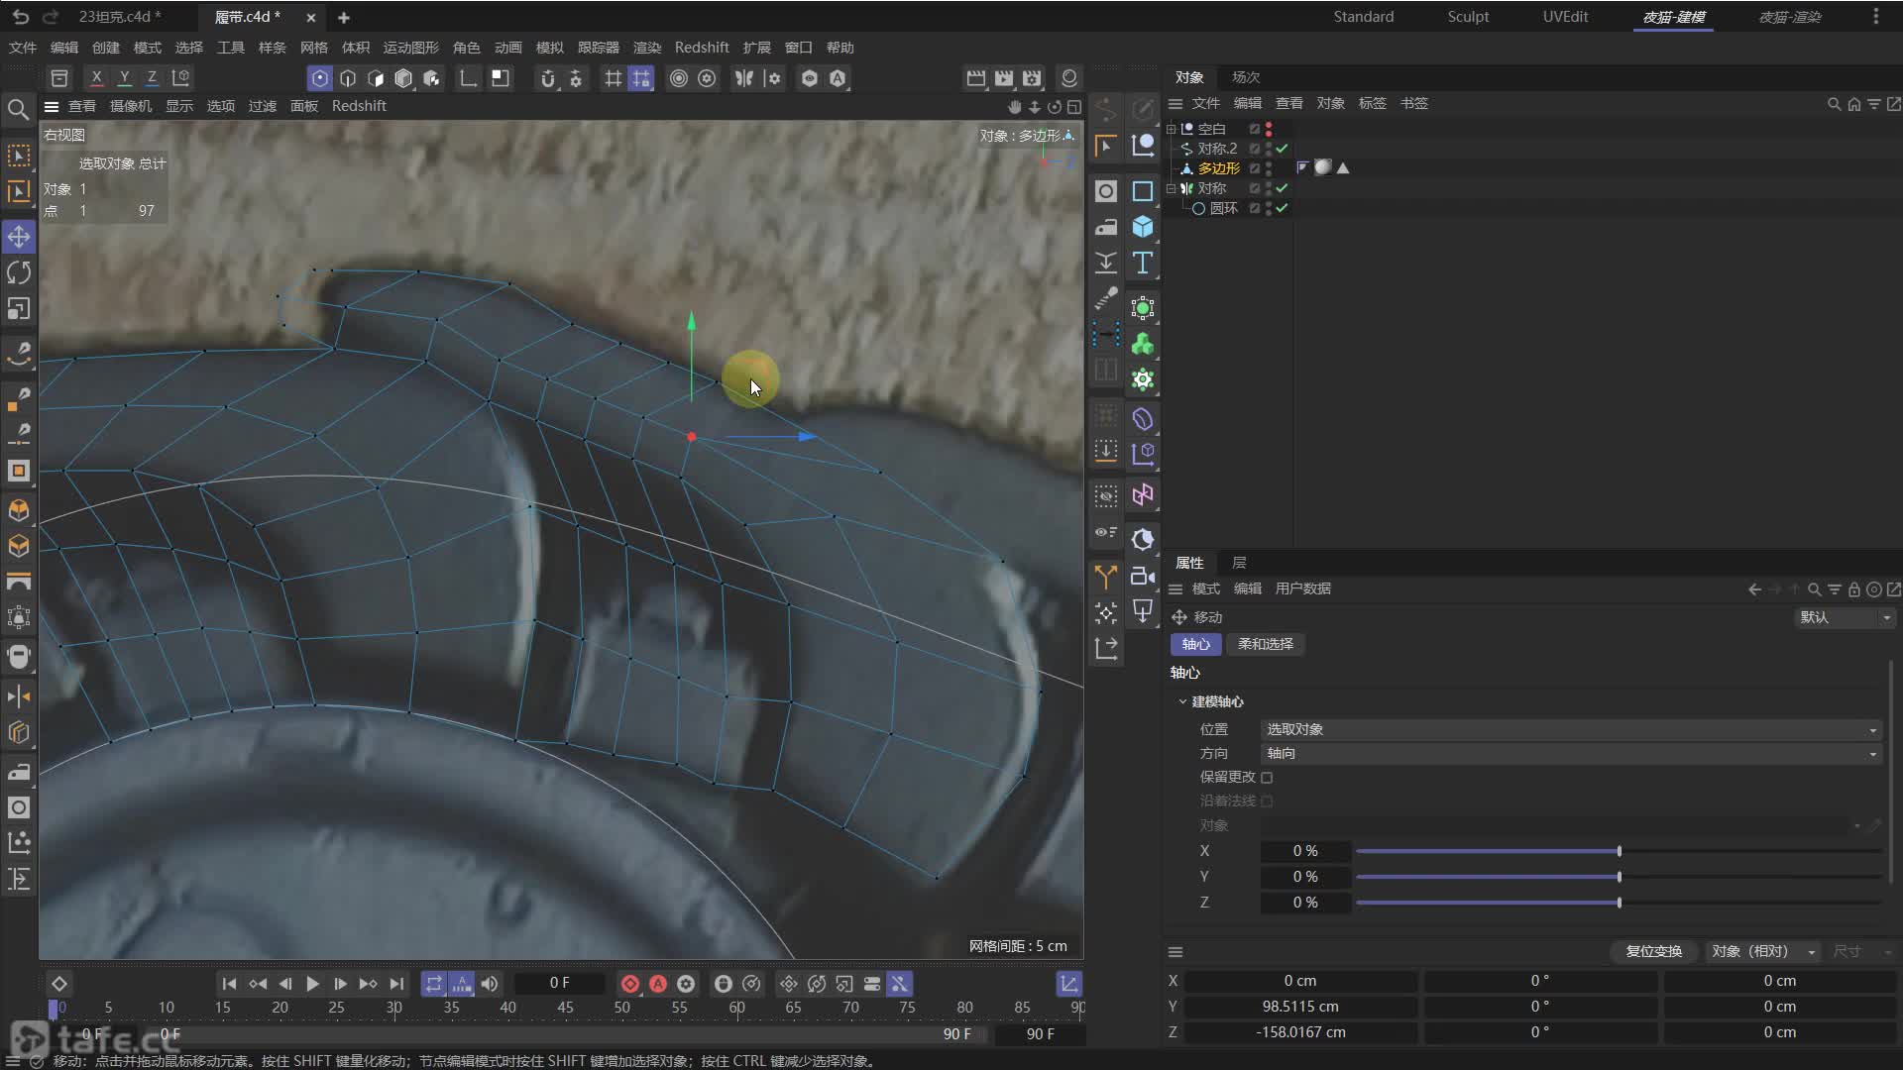The height and width of the screenshot is (1070, 1903).
Task: Open the 默认 preset dropdown
Action: click(x=1844, y=617)
